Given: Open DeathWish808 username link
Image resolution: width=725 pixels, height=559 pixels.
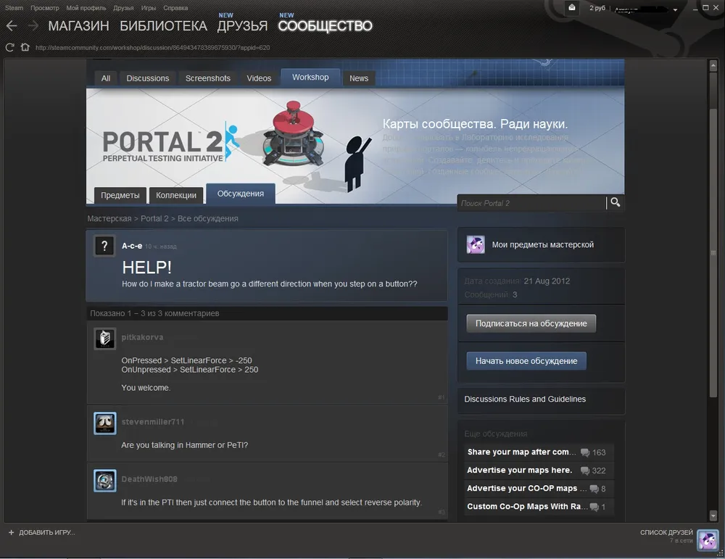Looking at the screenshot, I should [149, 479].
